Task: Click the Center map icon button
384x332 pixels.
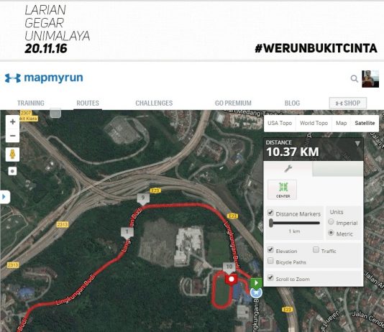Action: pyautogui.click(x=283, y=190)
